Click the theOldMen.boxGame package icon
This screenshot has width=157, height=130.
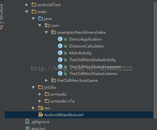[x=54, y=80]
